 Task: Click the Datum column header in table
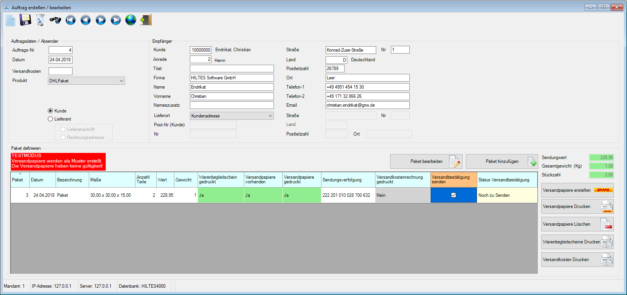[x=42, y=180]
